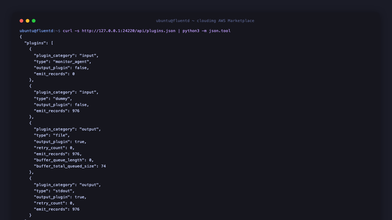
Task: Click "emit_records": 0 line
Action: click(x=54, y=74)
